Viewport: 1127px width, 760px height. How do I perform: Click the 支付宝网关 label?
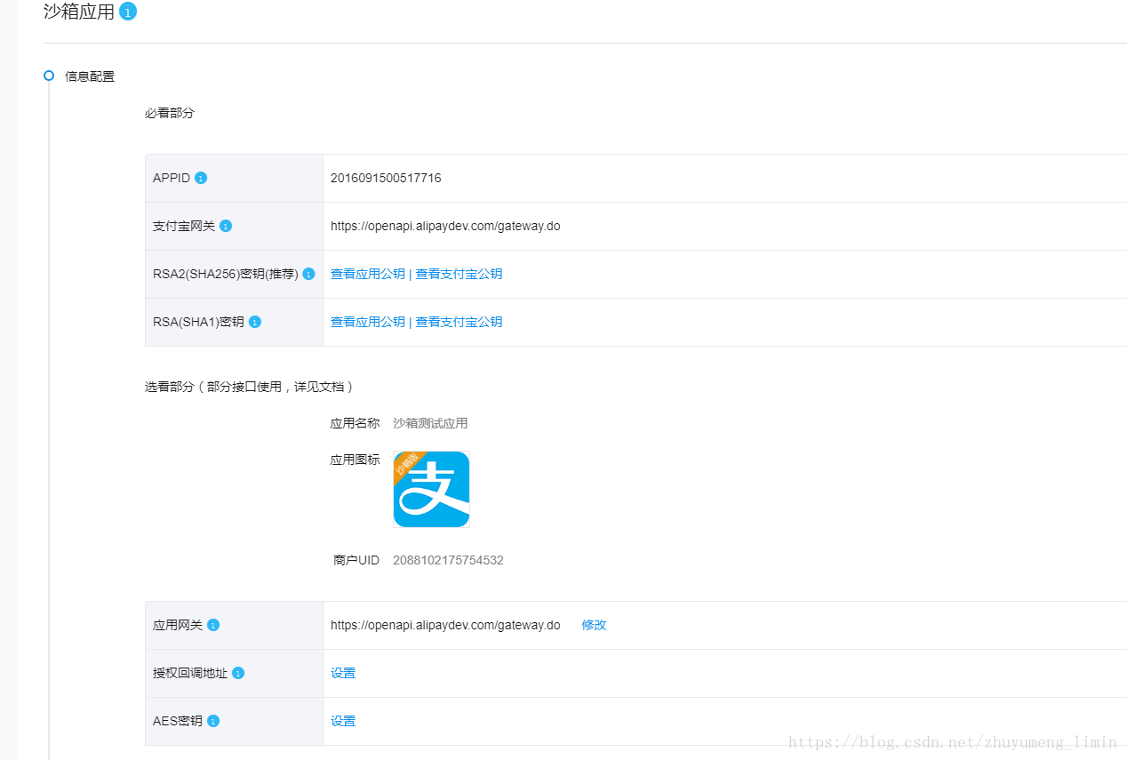184,226
